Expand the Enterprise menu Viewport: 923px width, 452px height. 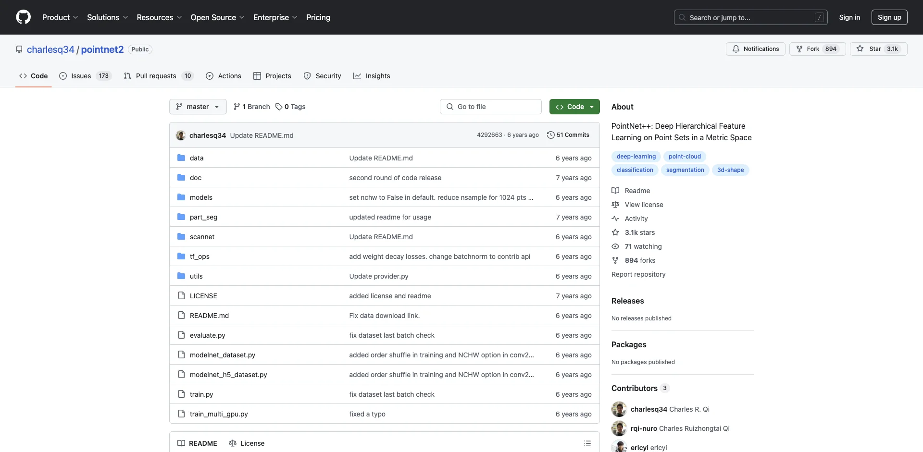[275, 17]
